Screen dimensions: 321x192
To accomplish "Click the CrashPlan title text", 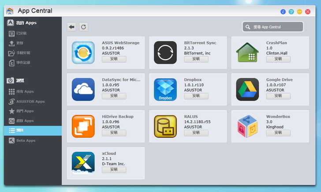I will 276,43.
